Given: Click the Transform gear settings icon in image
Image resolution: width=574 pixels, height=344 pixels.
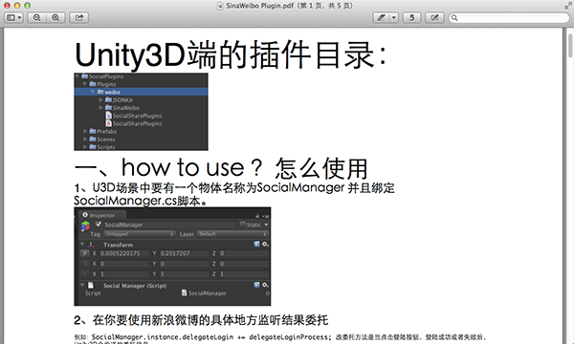Looking at the screenshot, I should point(265,245).
